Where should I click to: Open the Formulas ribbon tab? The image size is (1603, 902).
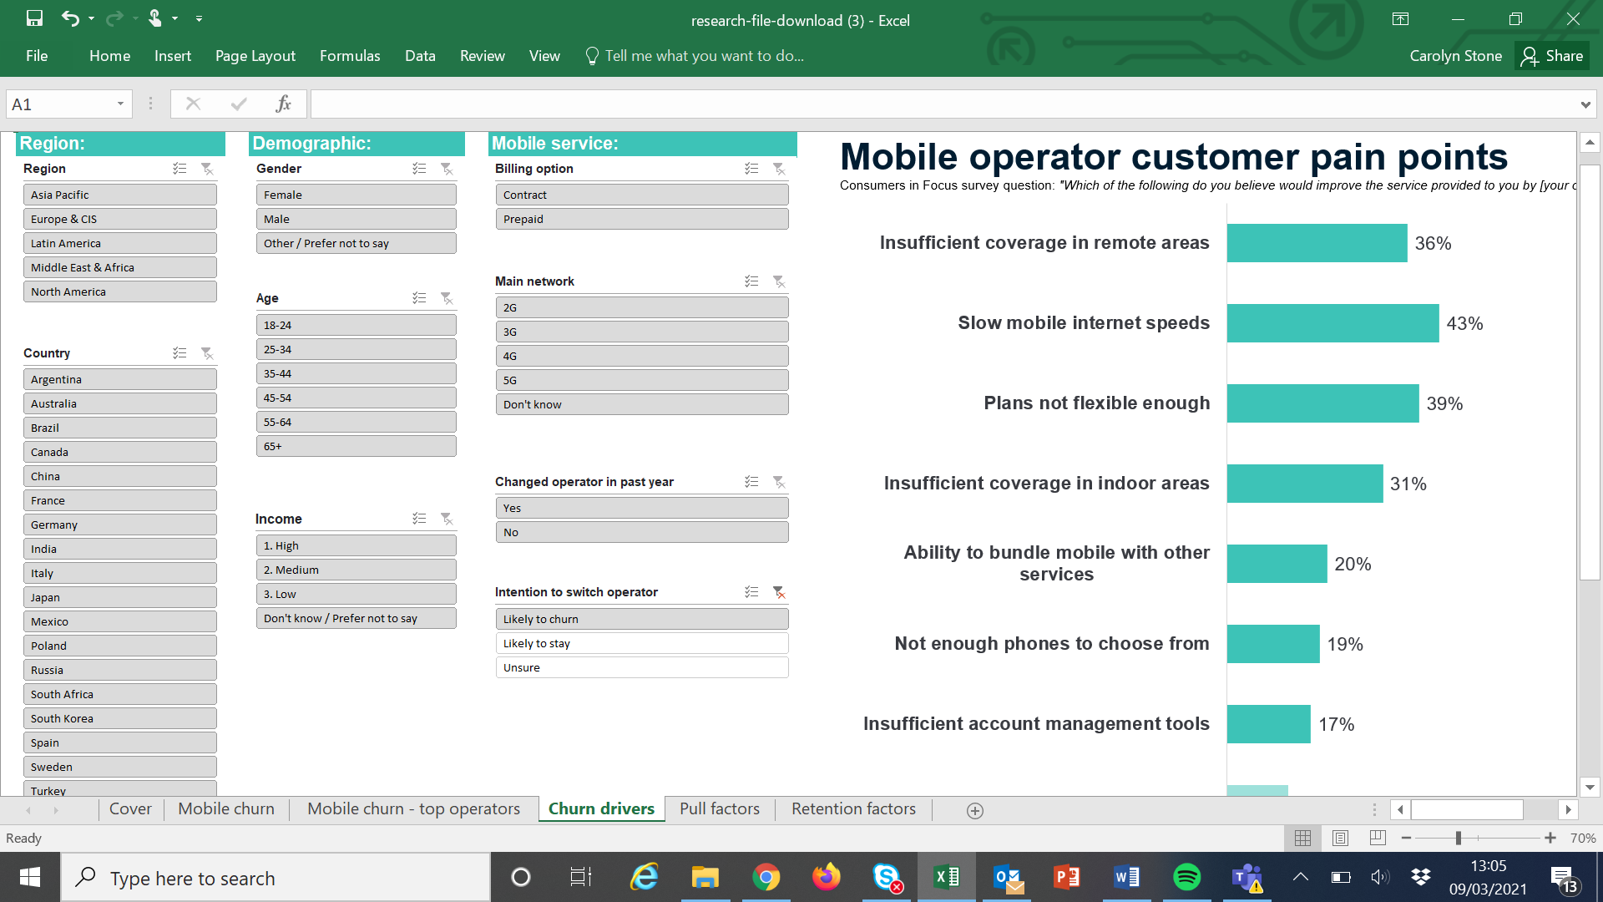pos(350,56)
